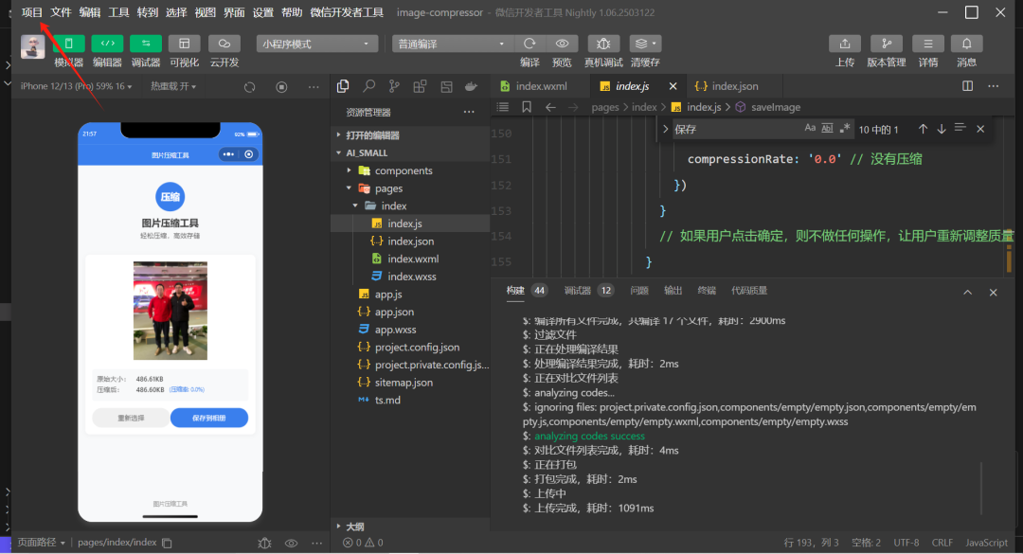
Task: Open 版本管理 version control in toolbar
Action: 886,44
